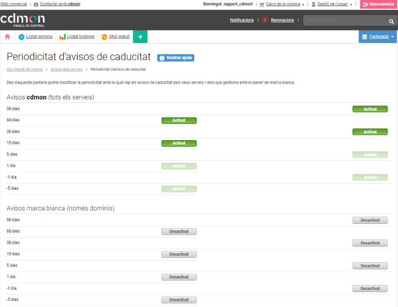
Task: Open the Web comercial link
Action: click(14, 4)
